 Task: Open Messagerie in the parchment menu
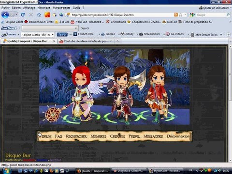click(153, 136)
